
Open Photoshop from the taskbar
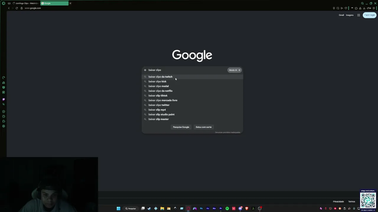pos(201,208)
